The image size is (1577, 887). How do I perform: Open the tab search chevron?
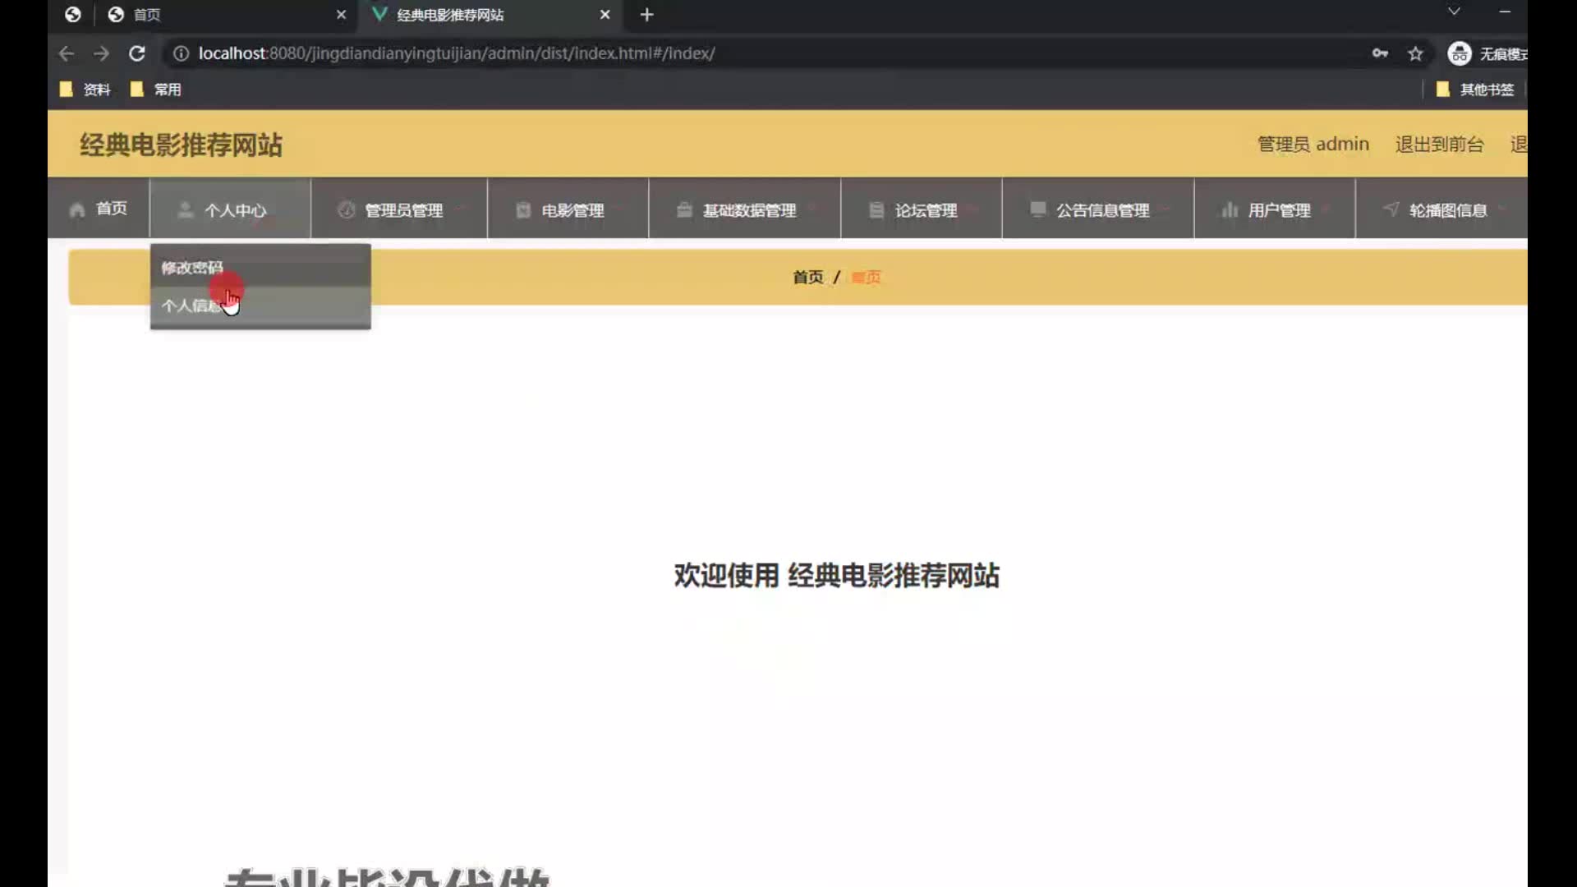click(x=1454, y=11)
